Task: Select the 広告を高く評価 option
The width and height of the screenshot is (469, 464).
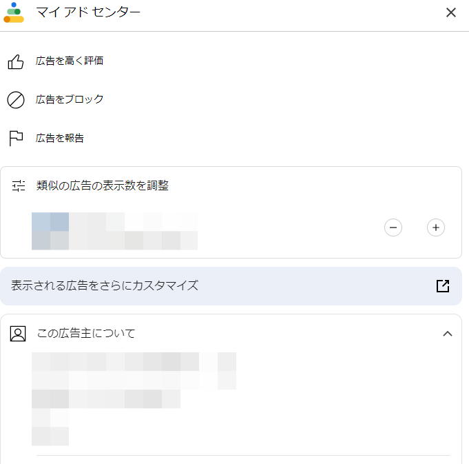Action: (x=70, y=61)
